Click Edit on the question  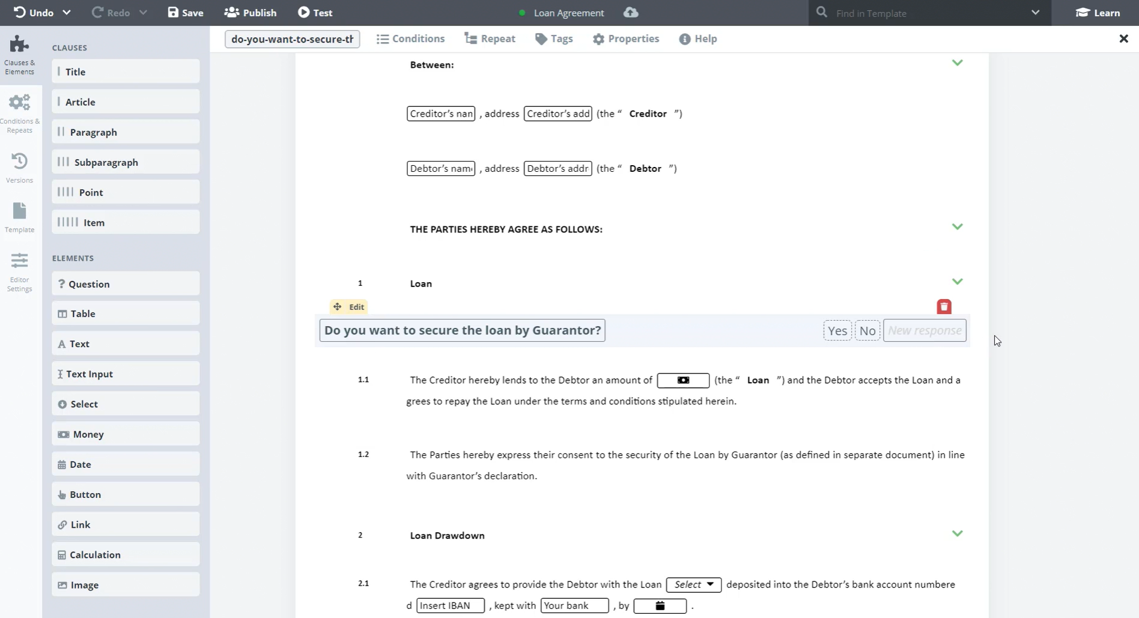point(357,307)
